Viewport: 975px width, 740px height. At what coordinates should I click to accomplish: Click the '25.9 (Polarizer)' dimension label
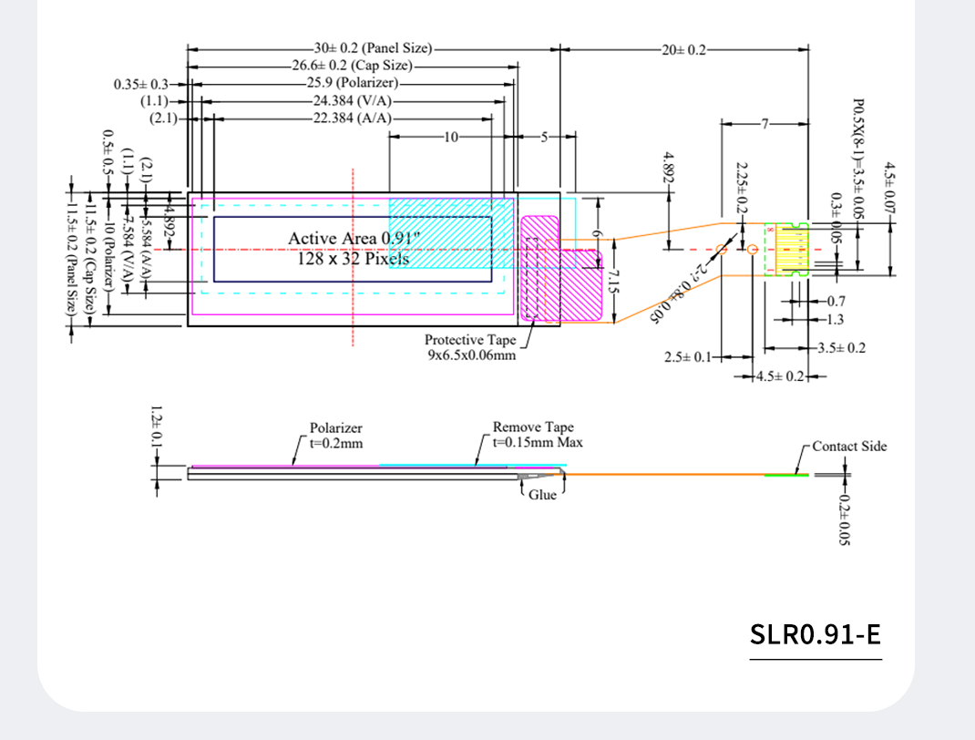click(x=352, y=83)
